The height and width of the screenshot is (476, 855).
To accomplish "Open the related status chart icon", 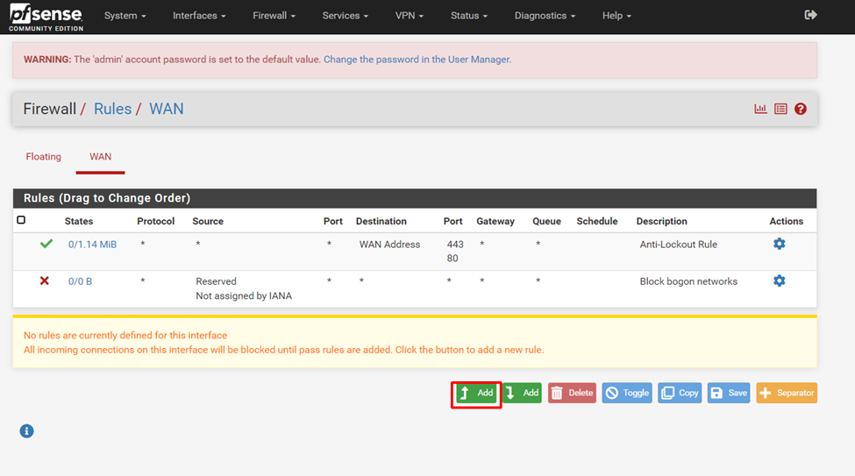I will pyautogui.click(x=760, y=109).
